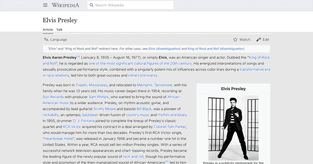
Task: Open the 'rock and roll' link
Action: click(133, 157)
